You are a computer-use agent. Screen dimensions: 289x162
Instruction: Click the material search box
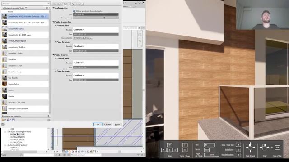point(26,4)
